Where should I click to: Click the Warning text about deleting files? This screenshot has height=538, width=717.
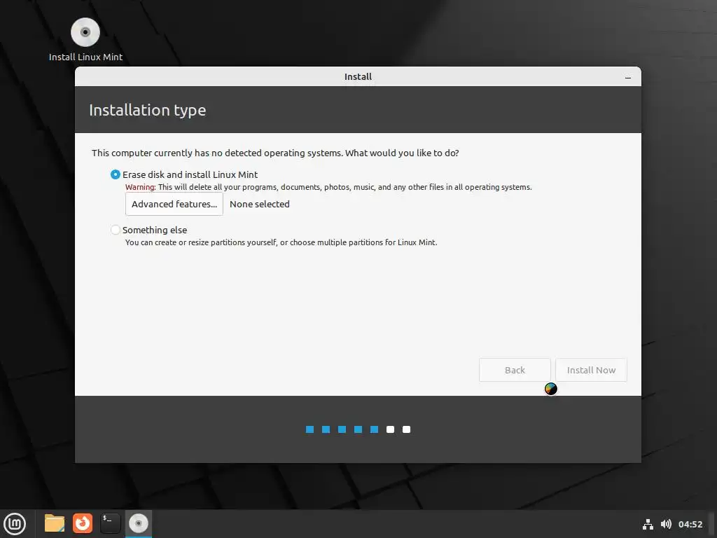[328, 187]
